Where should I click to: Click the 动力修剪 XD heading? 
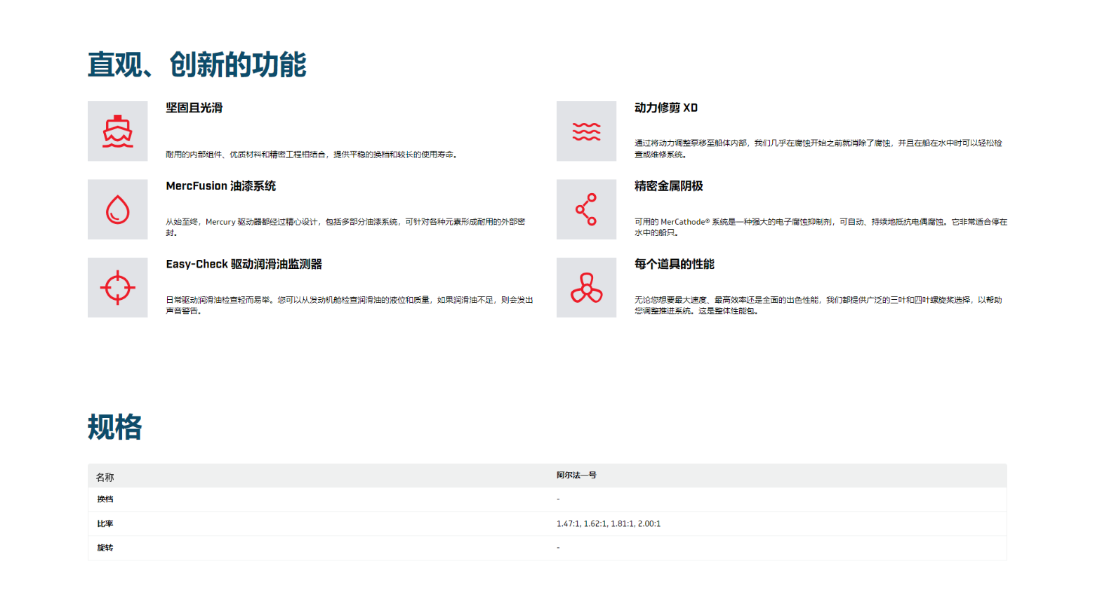pyautogui.click(x=665, y=107)
